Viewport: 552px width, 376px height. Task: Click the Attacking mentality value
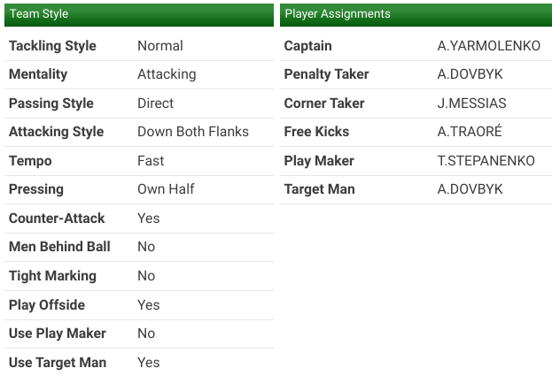(x=167, y=74)
